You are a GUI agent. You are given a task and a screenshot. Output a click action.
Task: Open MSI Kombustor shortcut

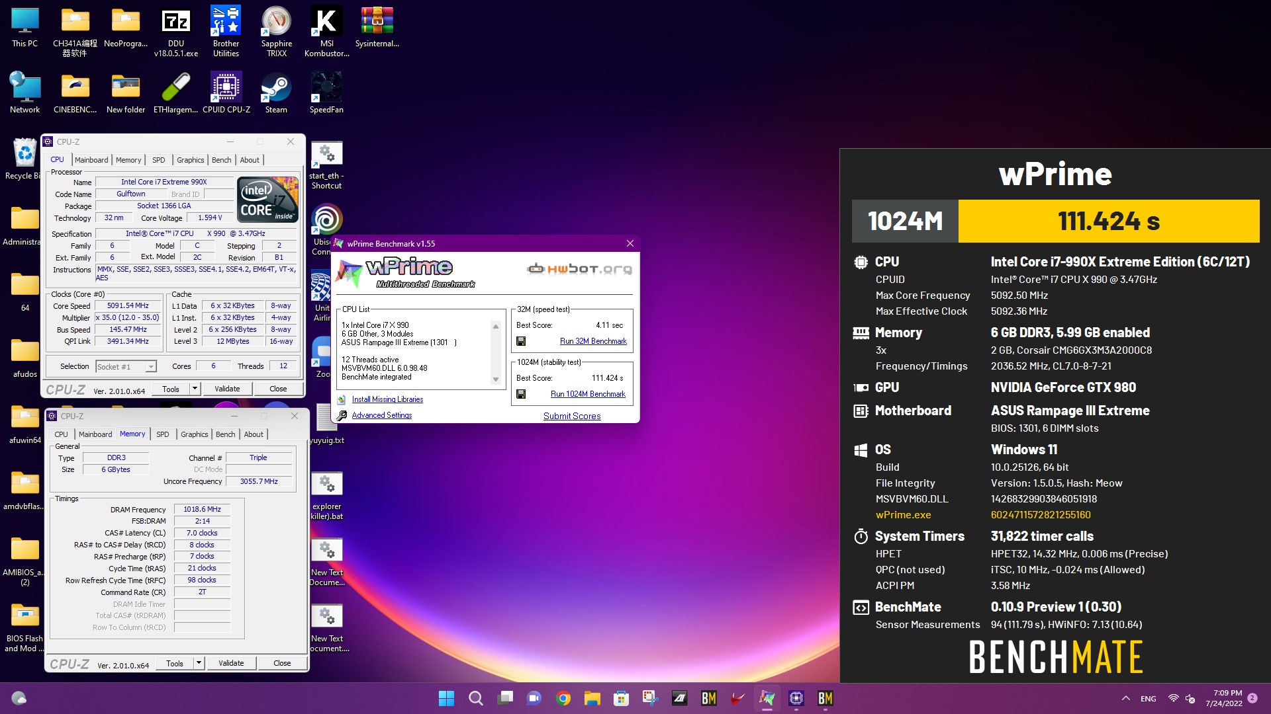326,32
